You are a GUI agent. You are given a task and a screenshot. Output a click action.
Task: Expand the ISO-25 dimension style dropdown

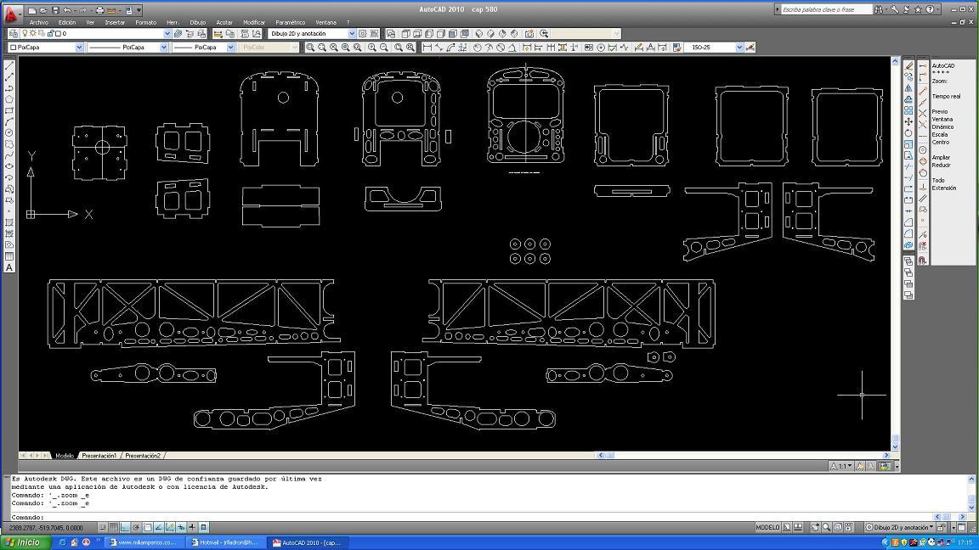tap(739, 48)
